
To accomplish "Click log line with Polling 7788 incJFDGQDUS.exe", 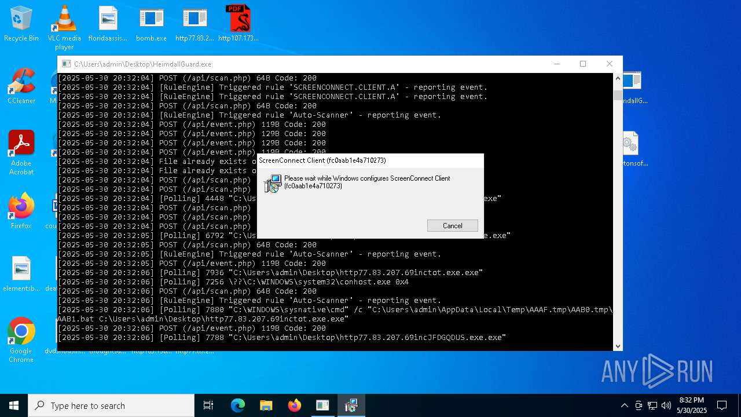I will [281, 338].
